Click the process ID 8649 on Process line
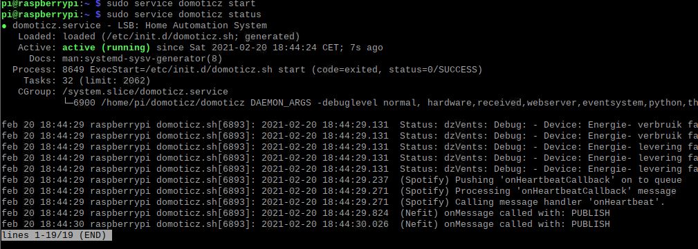This screenshot has width=698, height=249. pyautogui.click(x=73, y=70)
